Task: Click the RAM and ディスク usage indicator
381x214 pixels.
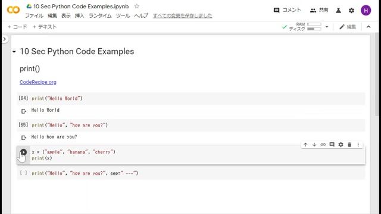Action: tap(305, 27)
